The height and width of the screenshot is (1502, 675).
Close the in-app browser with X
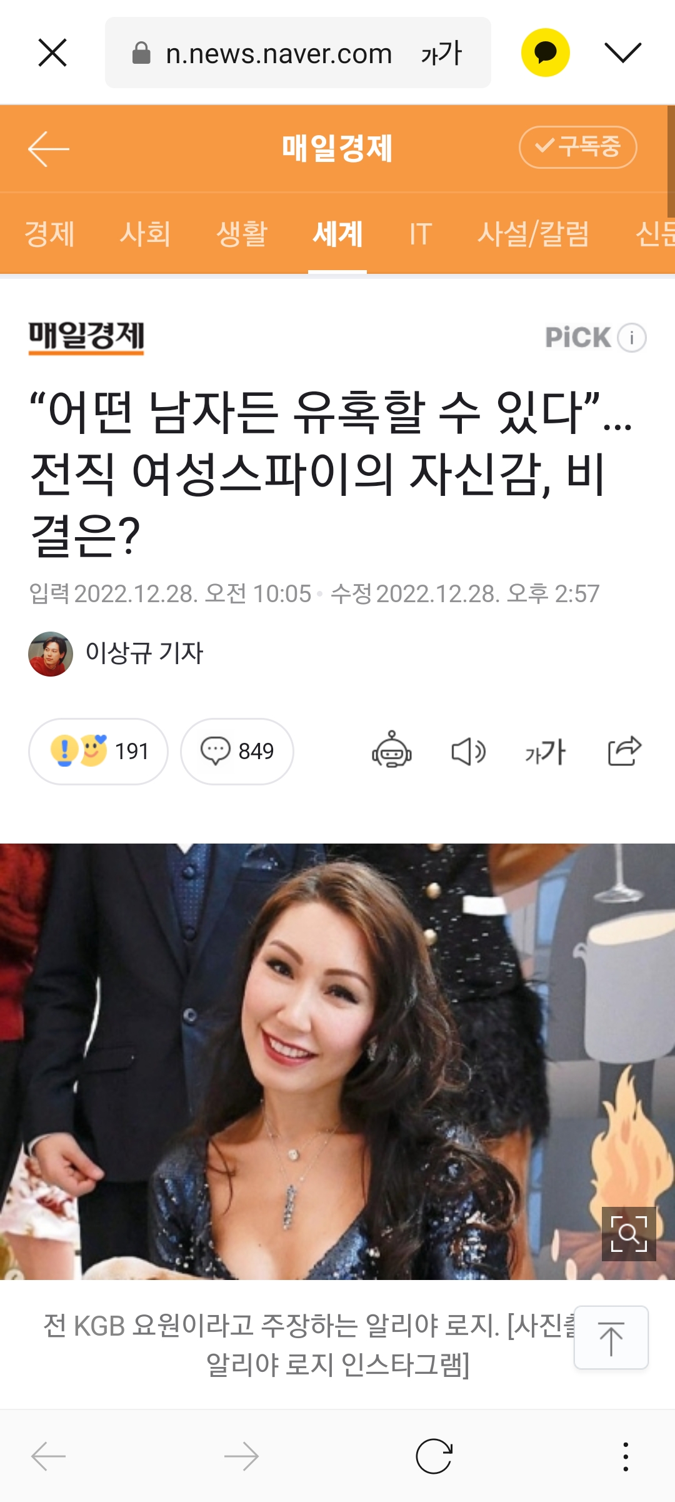(x=52, y=53)
